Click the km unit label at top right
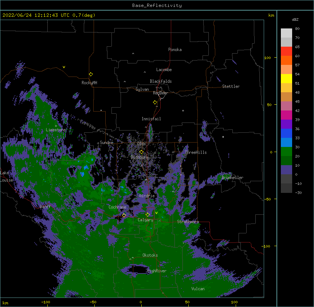 coord(271,15)
